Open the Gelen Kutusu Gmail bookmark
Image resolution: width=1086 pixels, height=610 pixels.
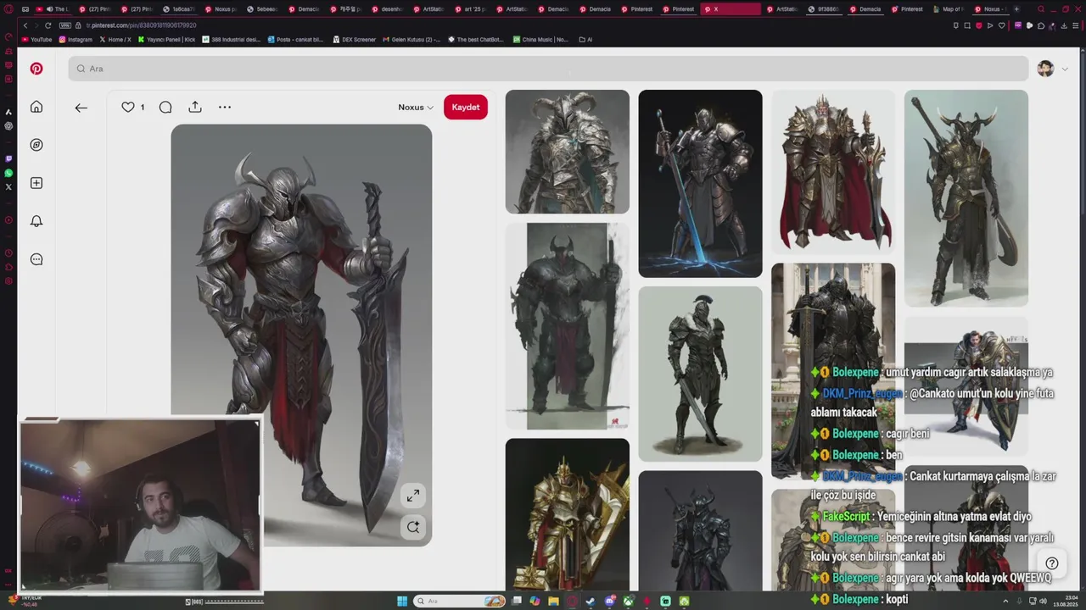click(411, 40)
